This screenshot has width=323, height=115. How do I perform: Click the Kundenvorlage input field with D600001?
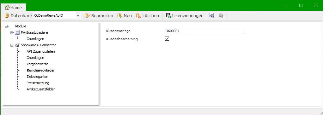click(205, 31)
